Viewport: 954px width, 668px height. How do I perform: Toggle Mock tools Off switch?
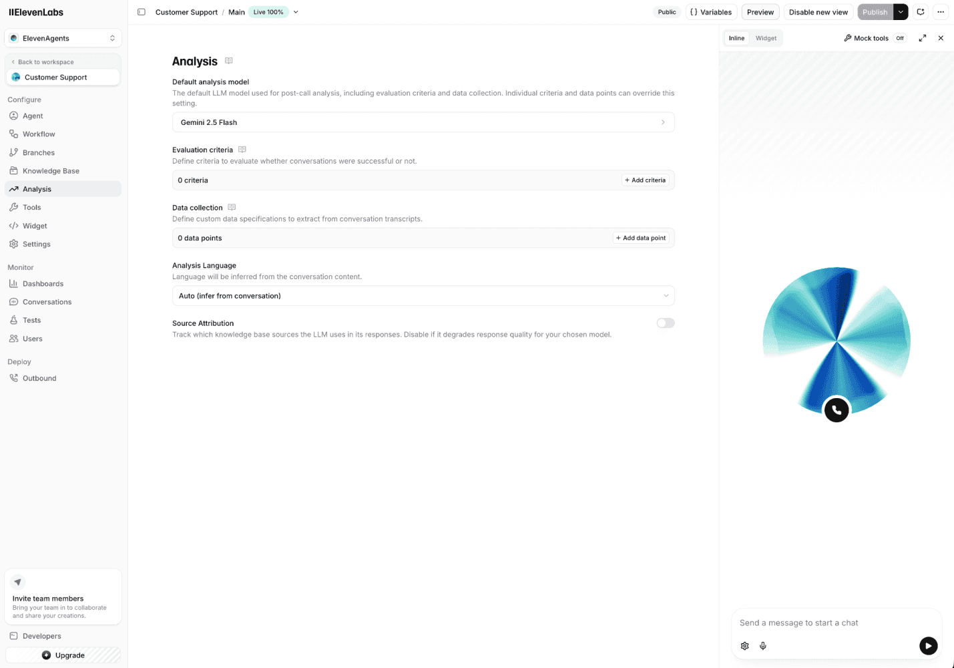tap(900, 38)
